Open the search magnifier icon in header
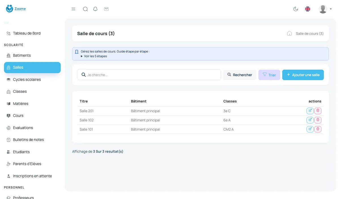Screen dimensions: 340x199 [x=85, y=9]
